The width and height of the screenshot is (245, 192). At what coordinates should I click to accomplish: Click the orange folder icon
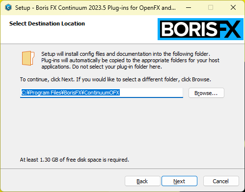coord(28,58)
